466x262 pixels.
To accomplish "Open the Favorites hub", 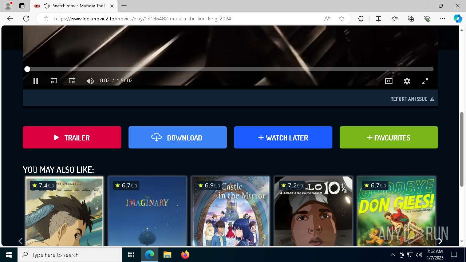I will coord(395,19).
